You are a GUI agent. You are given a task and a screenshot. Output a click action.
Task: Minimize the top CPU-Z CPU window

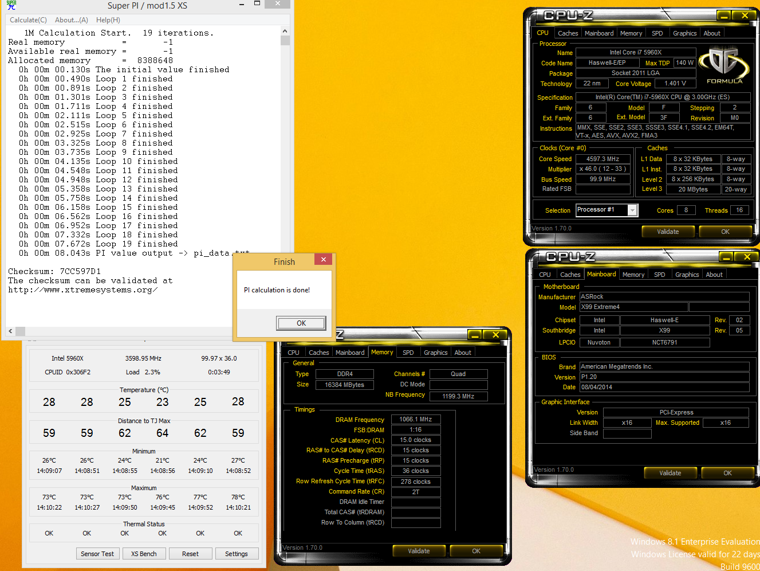pos(724,15)
